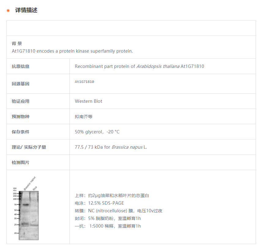259x249 pixels.
Task: Click the 1:5000 primary antibody dilution line
Action: pos(108,226)
